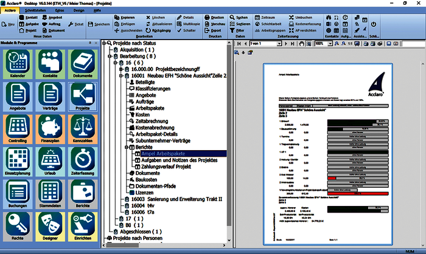Click the Löschen button
Viewport: 426px width, 254px height.
point(156,18)
